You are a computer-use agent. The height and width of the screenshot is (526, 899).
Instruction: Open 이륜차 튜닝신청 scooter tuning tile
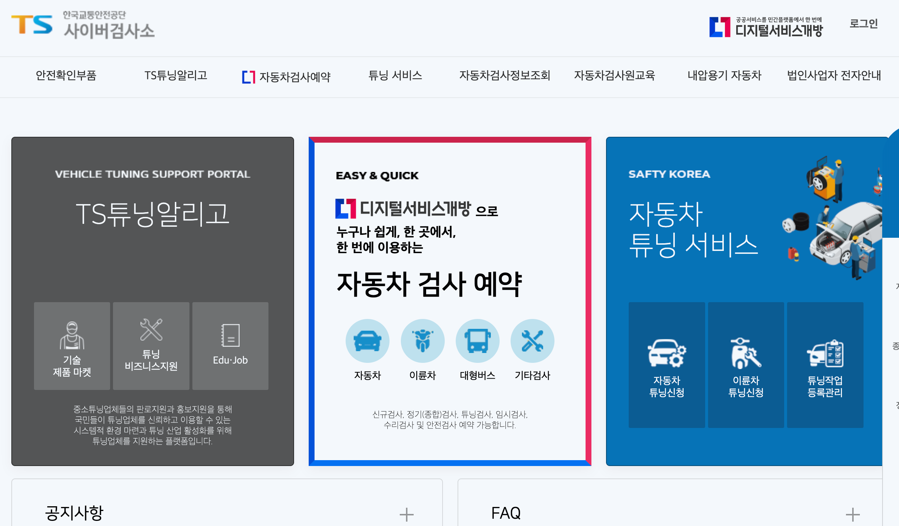click(746, 365)
